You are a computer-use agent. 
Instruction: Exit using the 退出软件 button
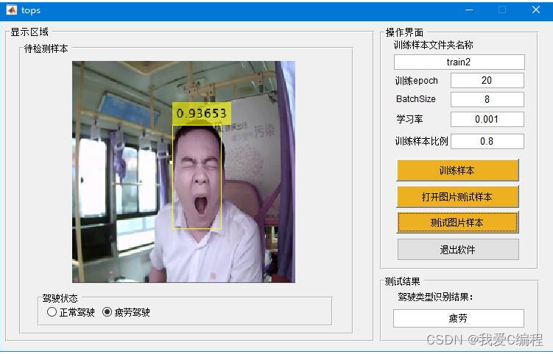click(457, 250)
